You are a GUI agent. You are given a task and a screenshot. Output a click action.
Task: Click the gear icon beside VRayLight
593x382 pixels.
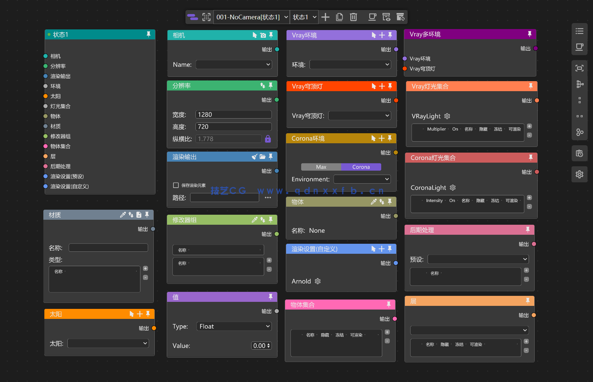[x=447, y=116]
